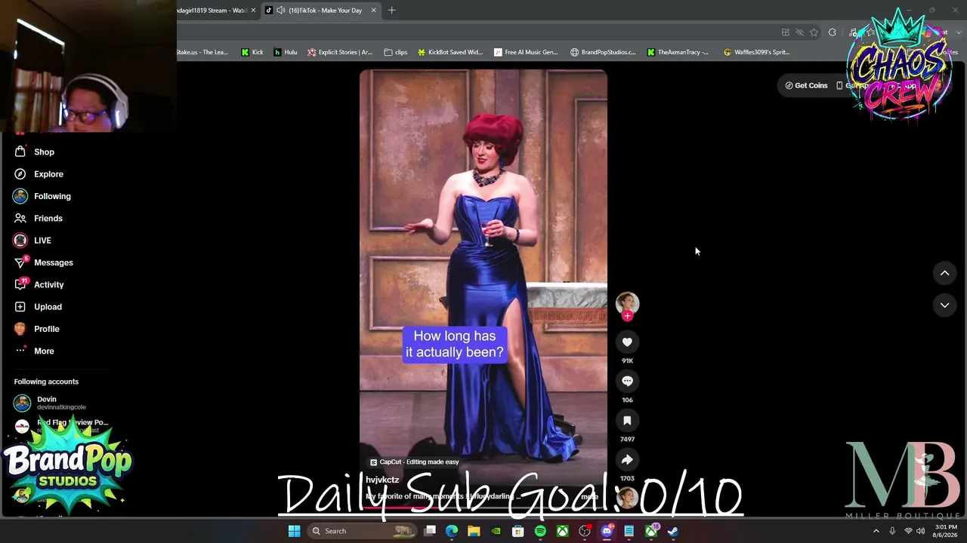Open File Explorer from the taskbar
Screen dimensions: 967x543
[474, 531]
